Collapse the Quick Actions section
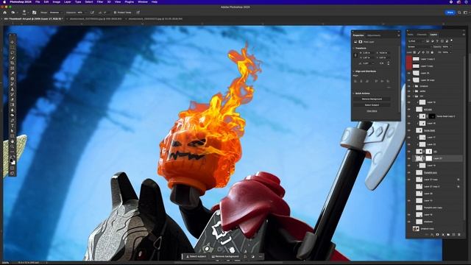Screen dimensions: 471x265 tap(353, 93)
